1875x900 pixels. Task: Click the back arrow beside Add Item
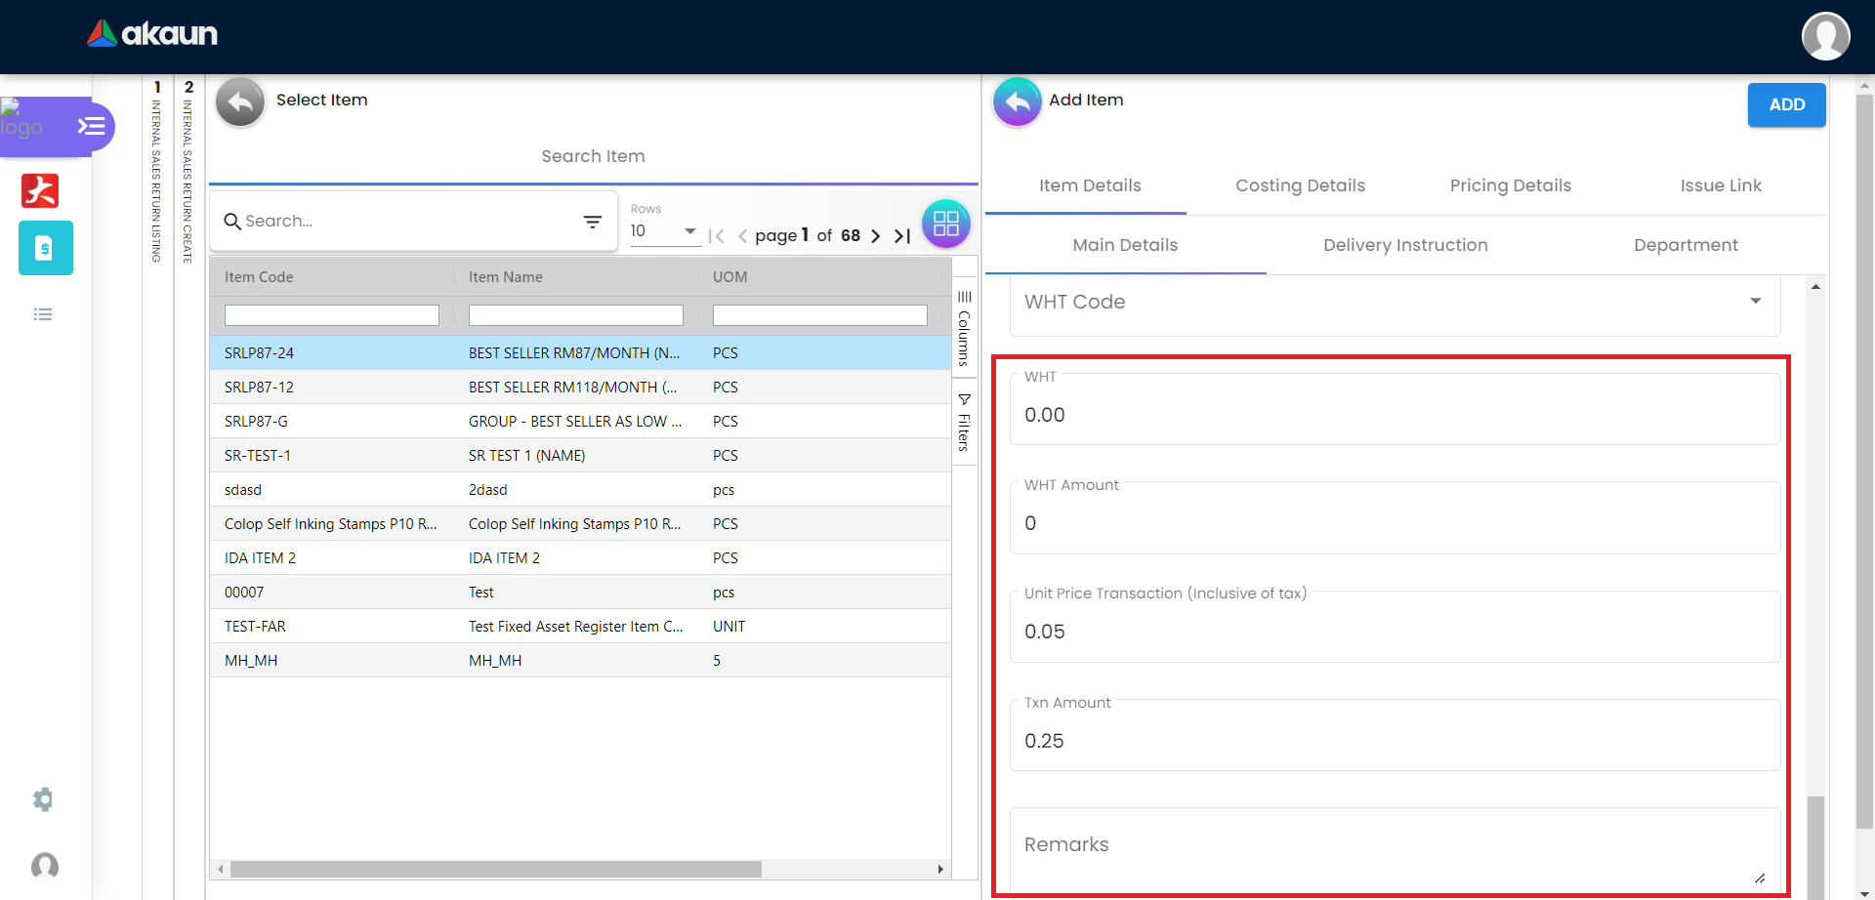click(1017, 102)
